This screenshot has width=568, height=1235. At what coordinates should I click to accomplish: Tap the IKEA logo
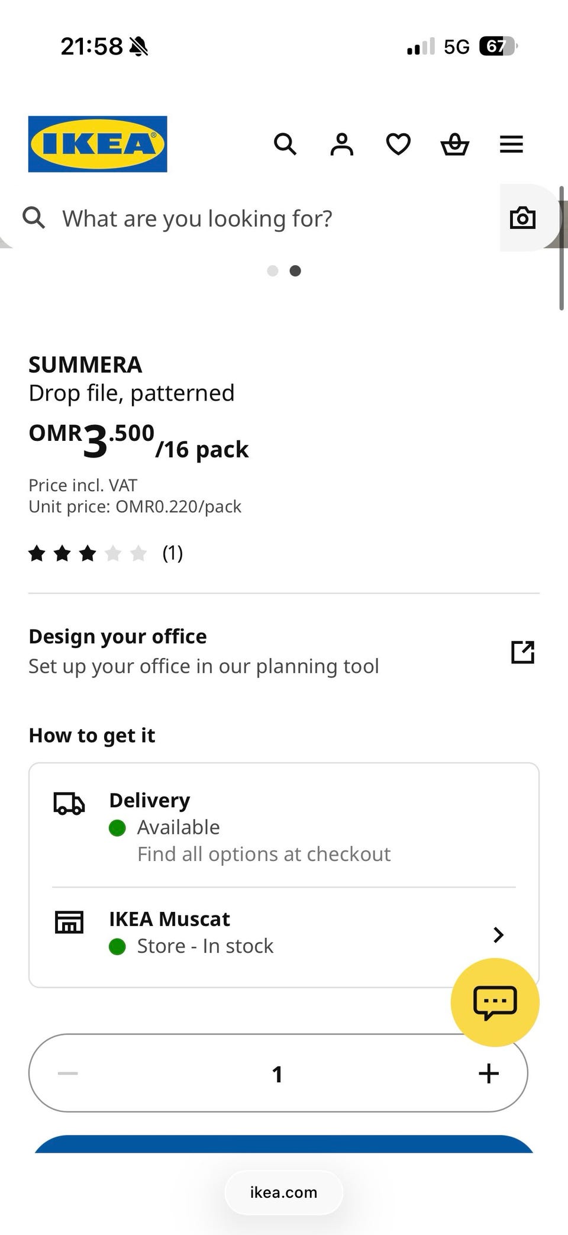(x=98, y=144)
